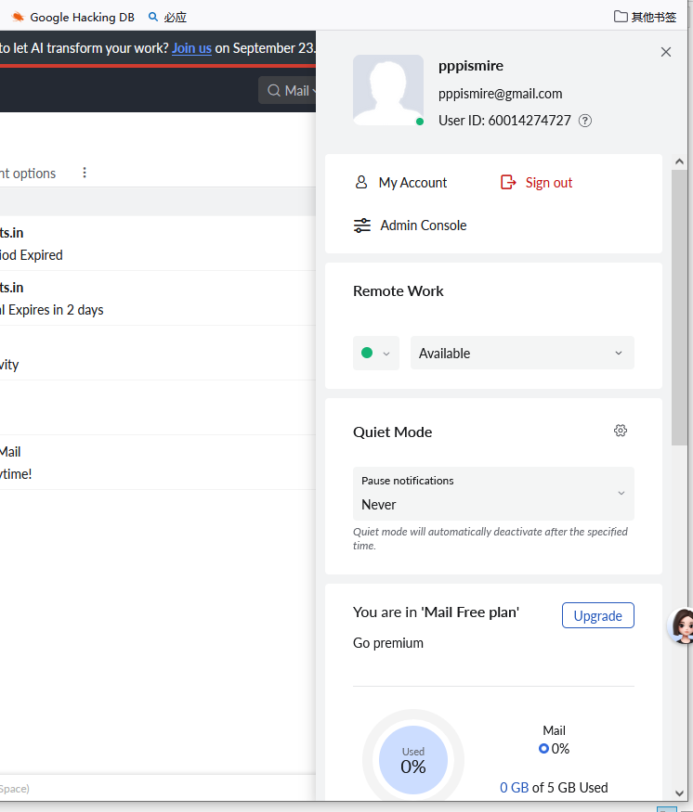Screen dimensions: 693x812
Task: Click the search magnifier icon
Action: tap(273, 91)
